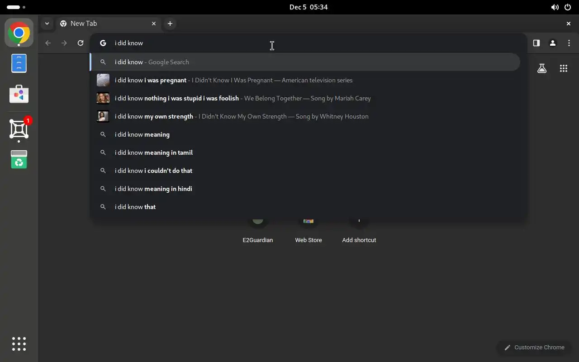Click the Whitney Houston thumbnail image

tap(103, 116)
